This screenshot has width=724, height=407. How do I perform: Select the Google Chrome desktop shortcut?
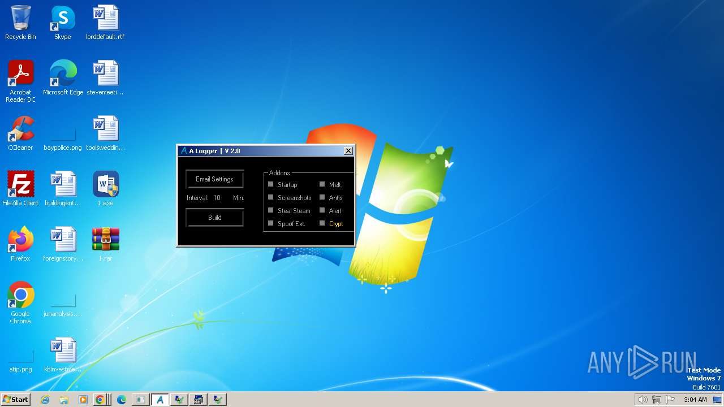(20, 304)
